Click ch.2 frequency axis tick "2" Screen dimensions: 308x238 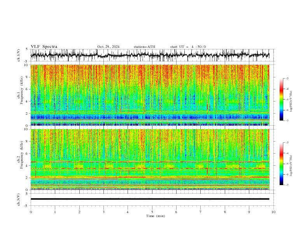tap(27, 178)
